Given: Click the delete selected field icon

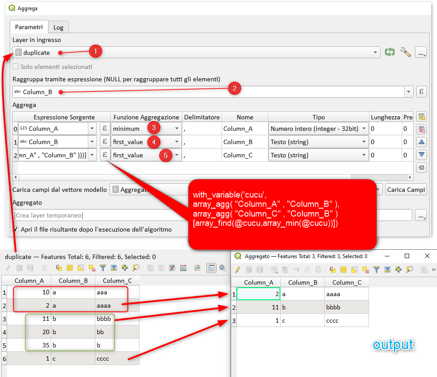Looking at the screenshot, I should [x=422, y=129].
